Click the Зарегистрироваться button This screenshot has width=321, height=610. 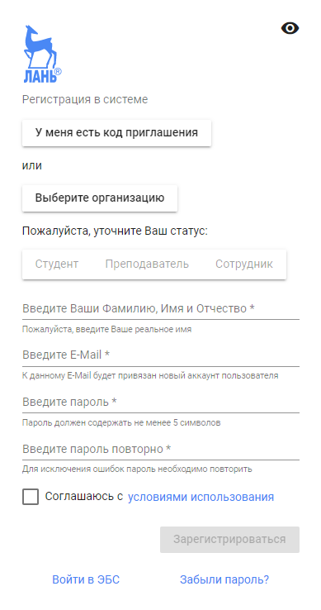(x=229, y=540)
